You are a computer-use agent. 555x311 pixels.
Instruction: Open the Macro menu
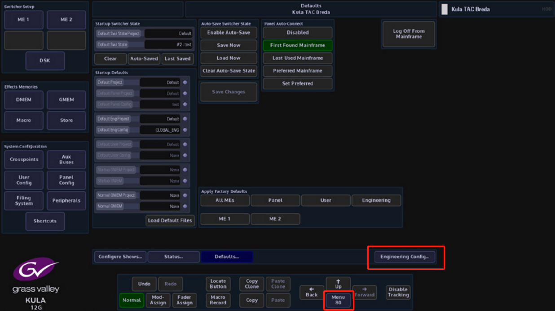(x=24, y=120)
